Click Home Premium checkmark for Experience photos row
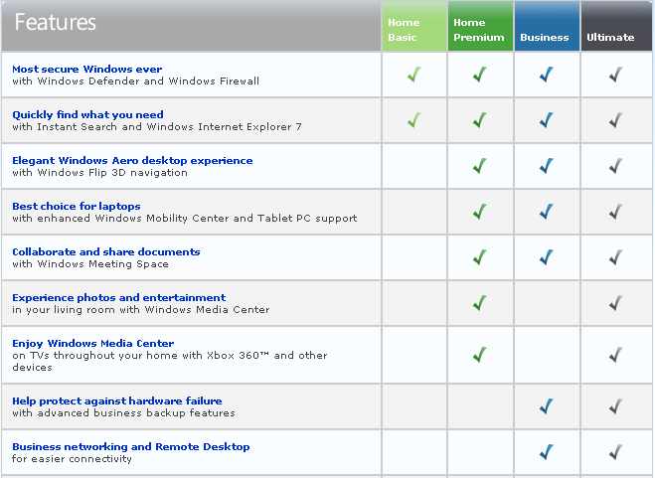The height and width of the screenshot is (478, 655). point(479,303)
